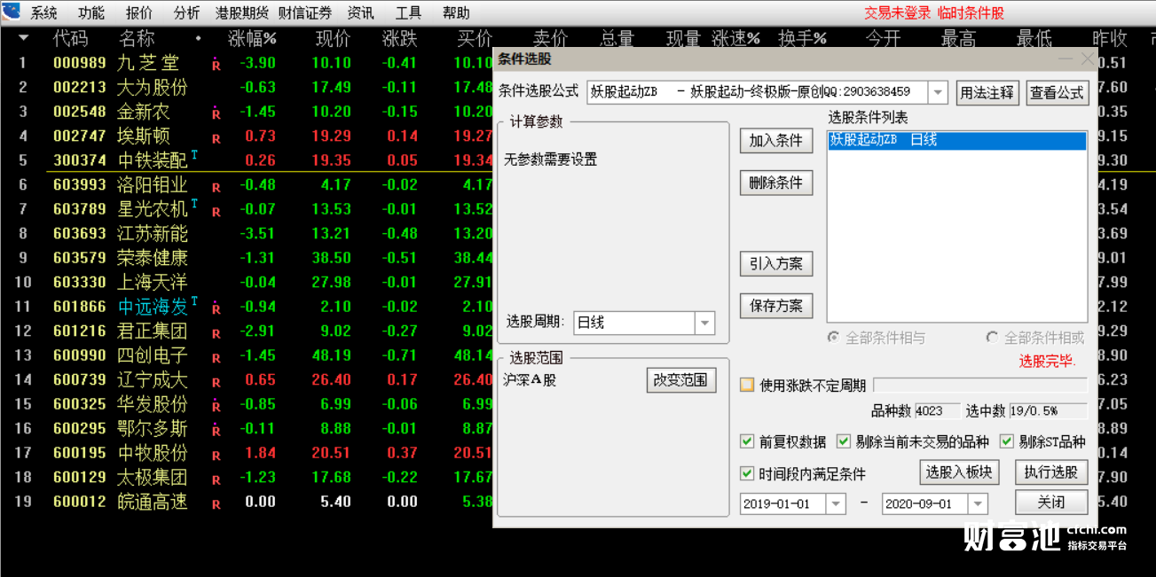Open the 财信证券 menu
This screenshot has height=577, width=1156.
304,13
